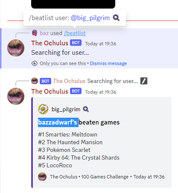
Task: Click 'The Ochulus' username in first message
Action: (50, 43)
